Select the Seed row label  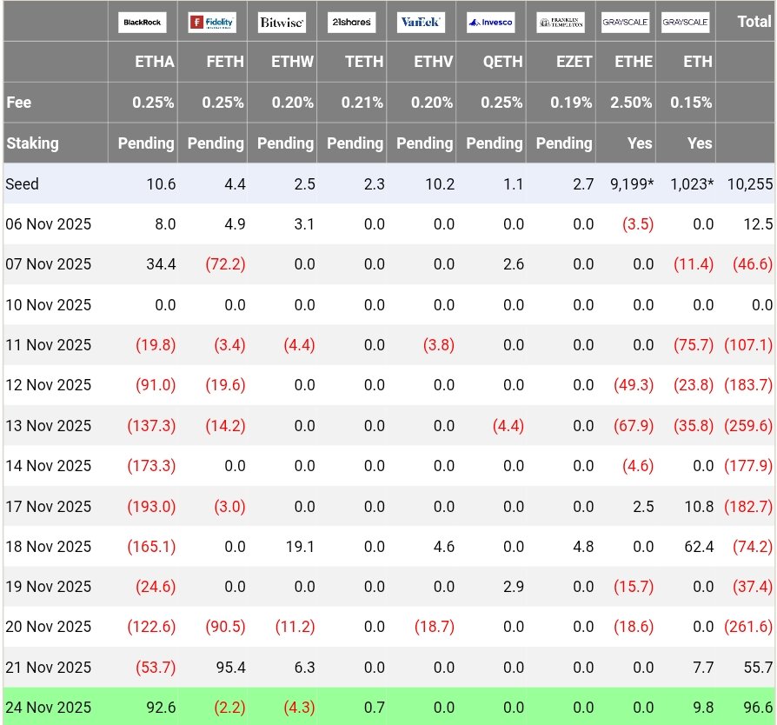[x=23, y=184]
